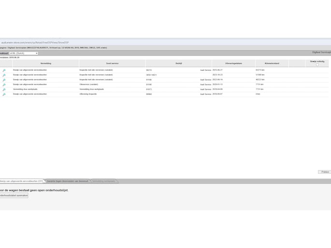Open details for the Aflevering Inspectie row
331x248 pixels.
4,95
